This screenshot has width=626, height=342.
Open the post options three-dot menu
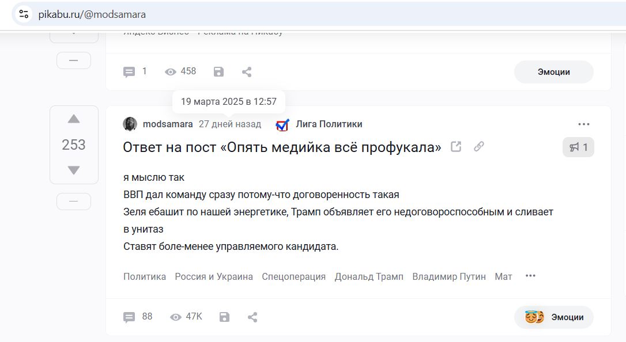pos(584,124)
